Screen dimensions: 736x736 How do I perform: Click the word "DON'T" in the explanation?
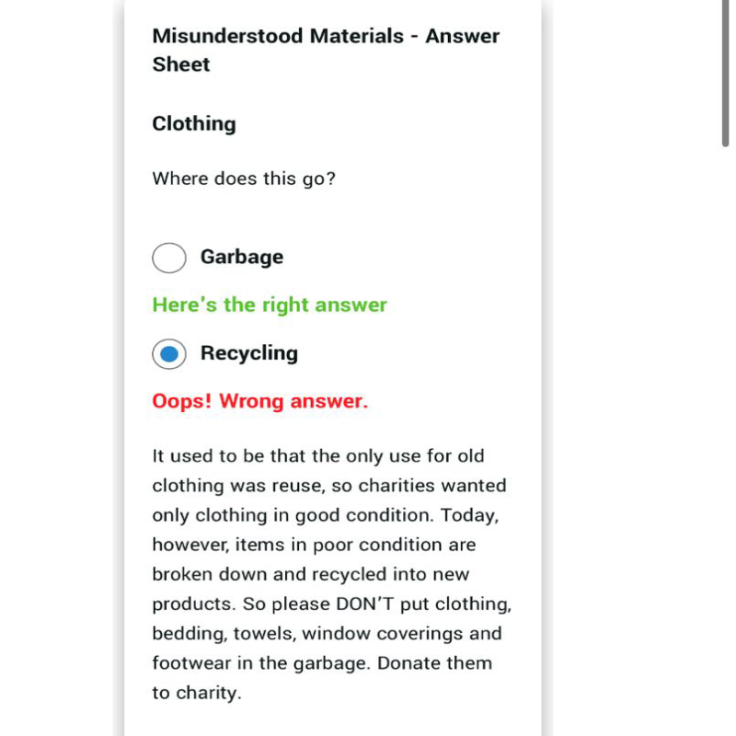pos(365,604)
